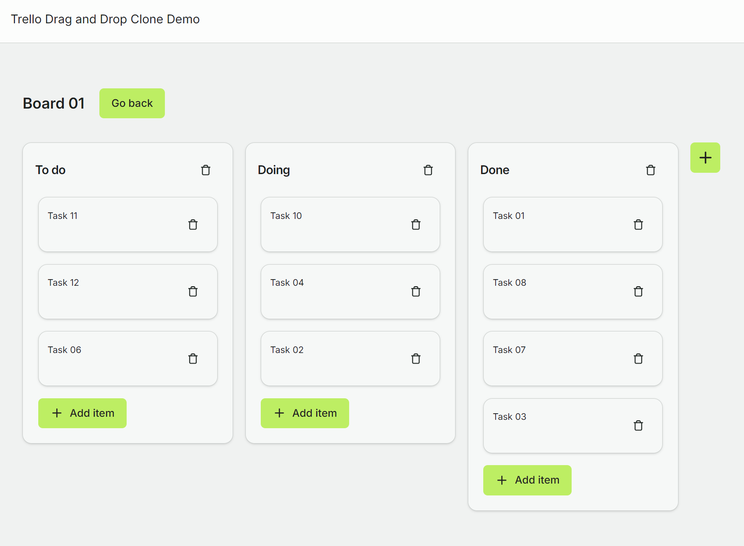Select the Task 06 card
Screen dimensions: 744x546
pos(128,359)
